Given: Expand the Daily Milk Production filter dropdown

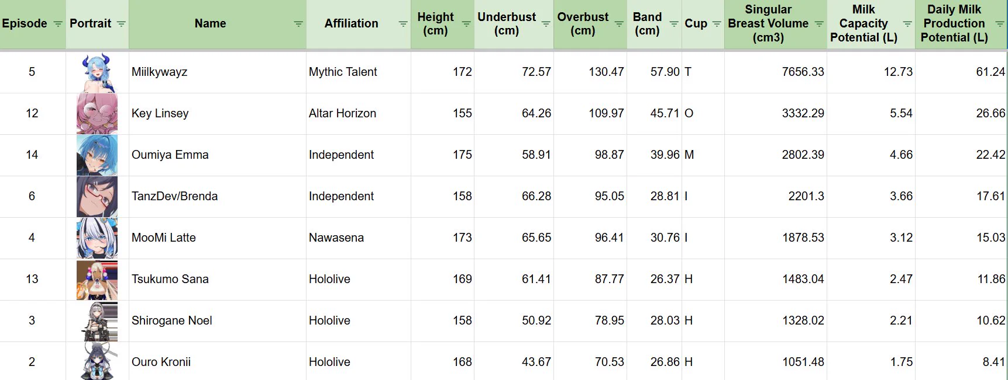Looking at the screenshot, I should (x=1000, y=24).
